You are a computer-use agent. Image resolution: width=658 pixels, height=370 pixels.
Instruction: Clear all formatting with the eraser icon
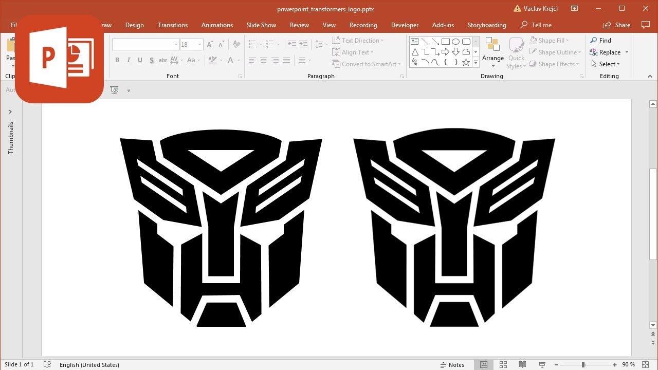coord(236,45)
